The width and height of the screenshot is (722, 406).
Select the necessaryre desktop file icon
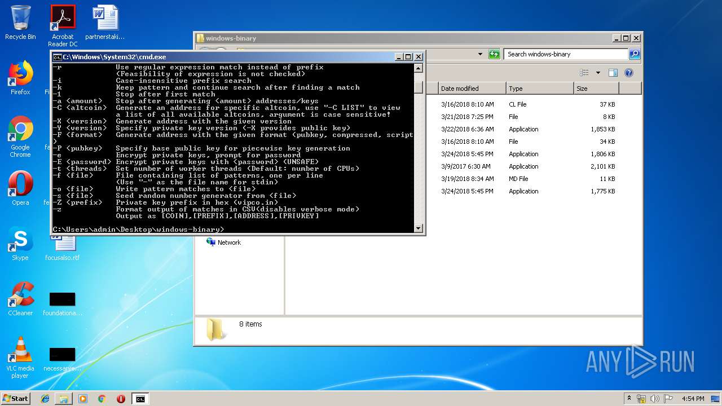(x=63, y=359)
